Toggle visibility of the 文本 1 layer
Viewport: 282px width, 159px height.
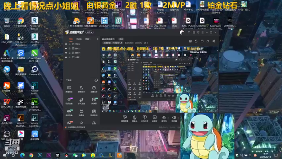[x=66, y=53]
